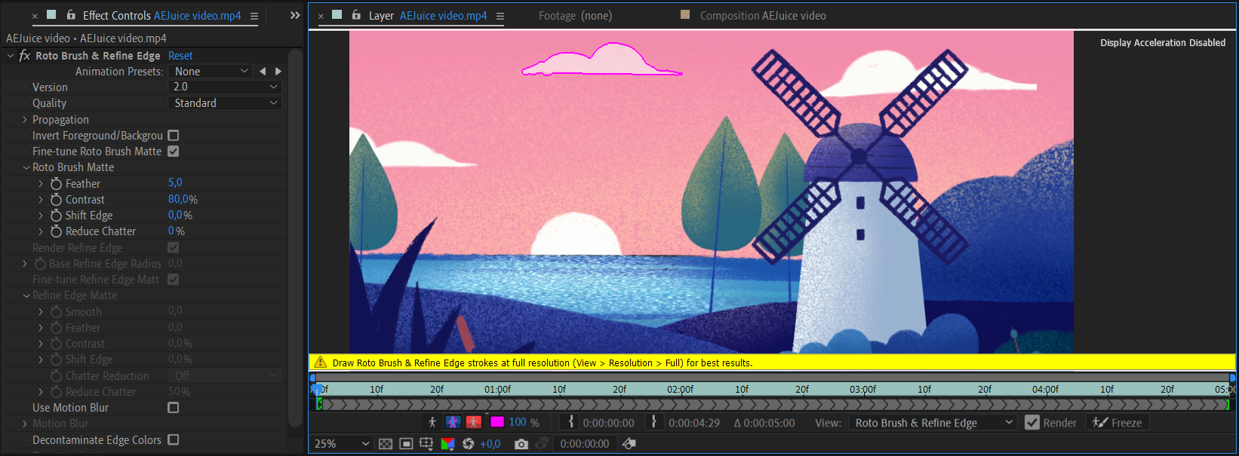Click the alpha boundary opacity 100 value
Viewport: 1239px width, 456px height.
tap(518, 422)
